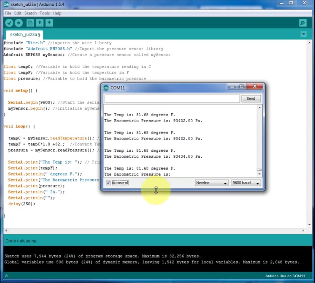Click the 'void loop() {' code line
Screen dimensions: 315x283
19,126
